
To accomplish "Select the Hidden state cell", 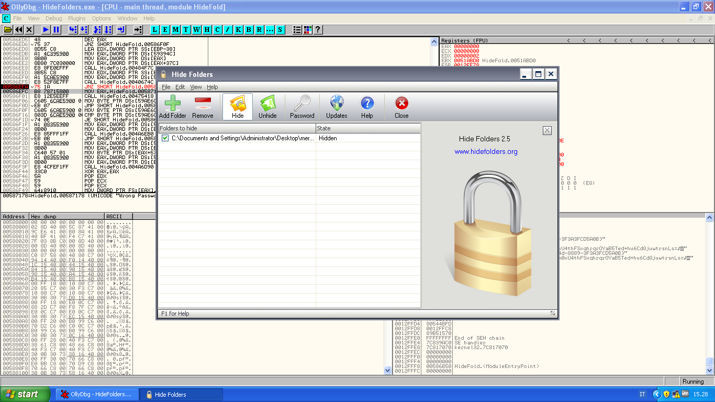I will (368, 138).
